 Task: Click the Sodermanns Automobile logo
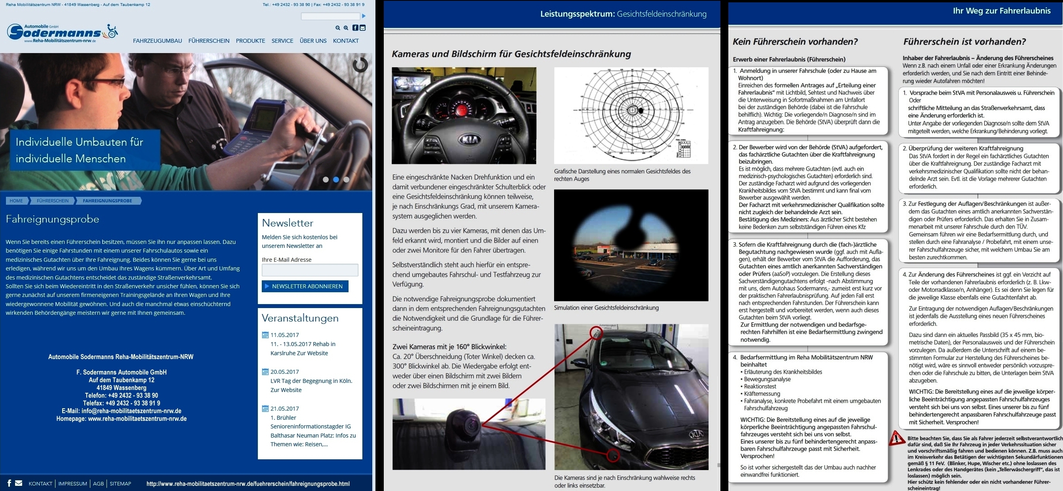click(62, 33)
